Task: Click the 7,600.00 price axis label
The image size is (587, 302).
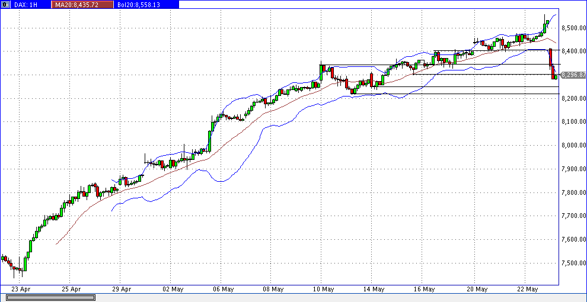Action: click(x=573, y=239)
